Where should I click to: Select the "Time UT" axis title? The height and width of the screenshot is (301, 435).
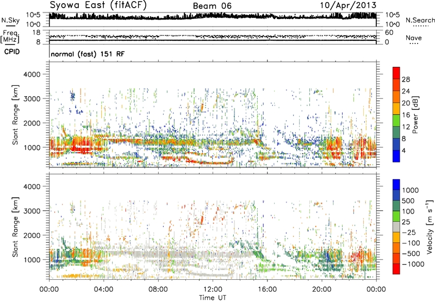point(213,298)
